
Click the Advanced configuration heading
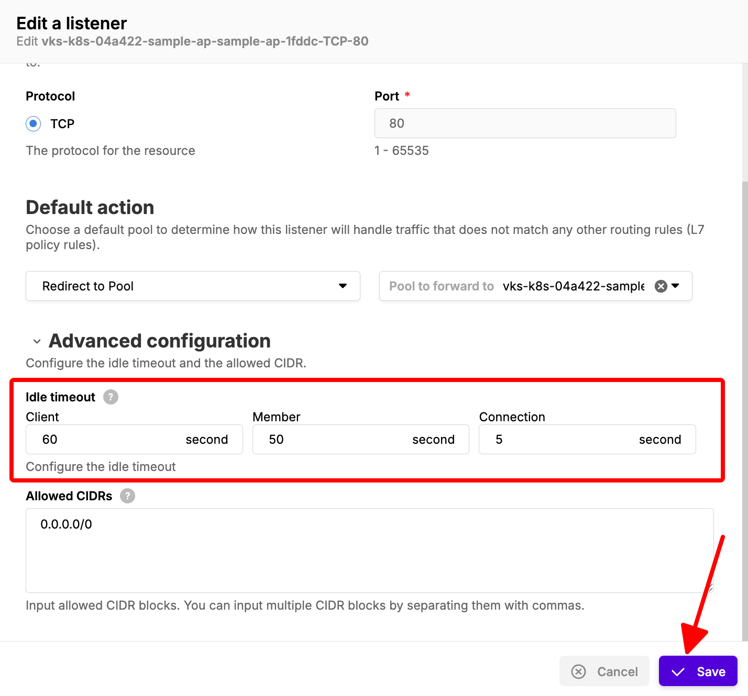coord(159,341)
